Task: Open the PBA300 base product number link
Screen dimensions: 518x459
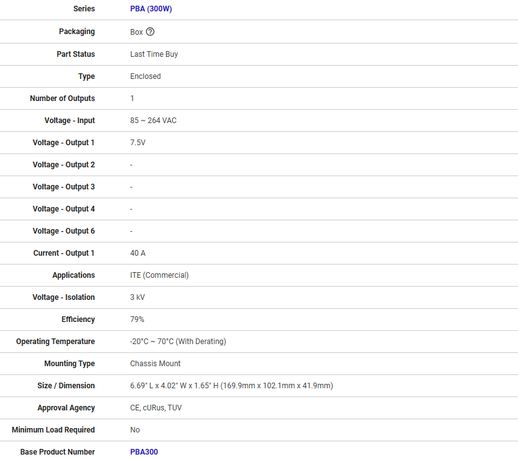Action: [144, 452]
